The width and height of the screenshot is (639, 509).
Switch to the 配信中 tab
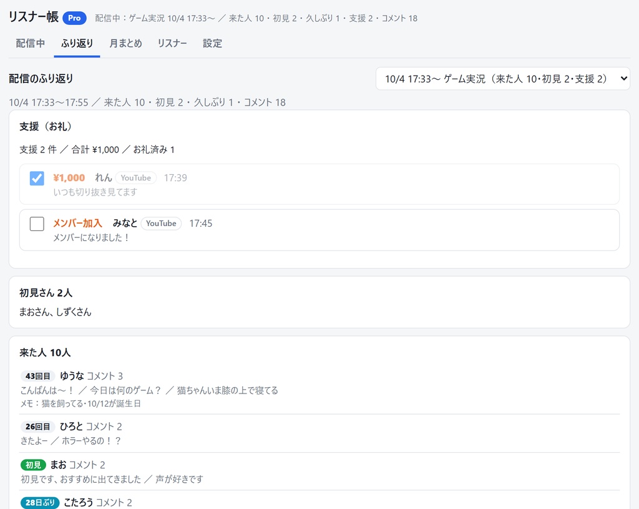30,43
